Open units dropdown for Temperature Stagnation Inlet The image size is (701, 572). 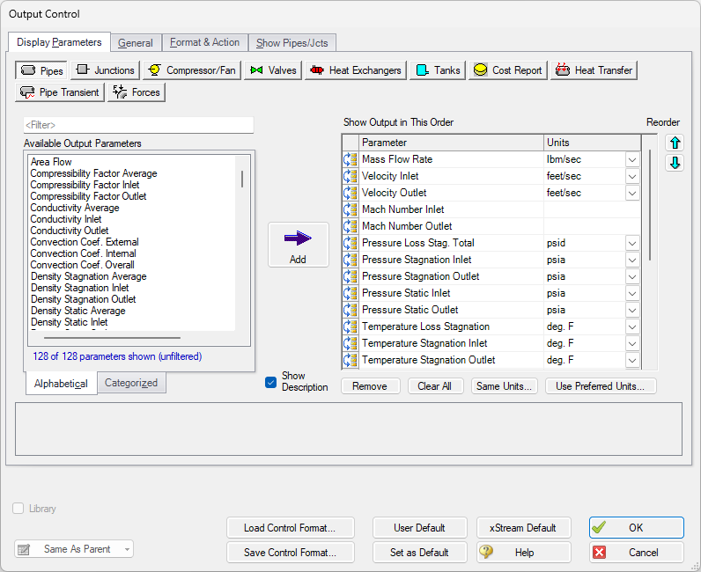[631, 344]
